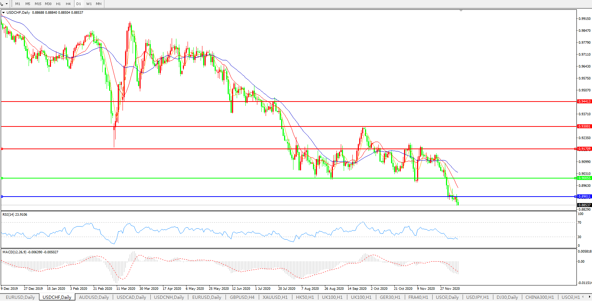
Task: Open the dropdown arrow beside the top-left tool icon
Action: [7, 4]
